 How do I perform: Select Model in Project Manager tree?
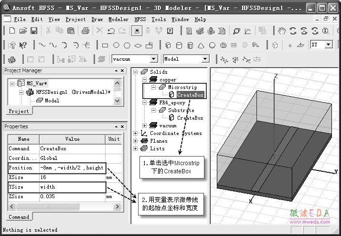tap(52, 101)
